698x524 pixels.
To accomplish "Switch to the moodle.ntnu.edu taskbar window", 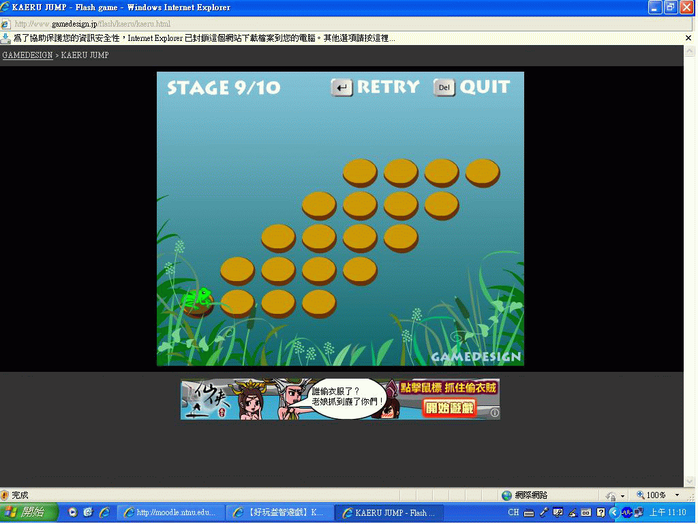I will (x=170, y=512).
